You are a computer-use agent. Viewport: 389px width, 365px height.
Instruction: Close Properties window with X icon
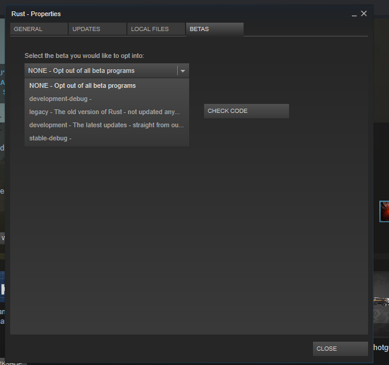pos(364,14)
